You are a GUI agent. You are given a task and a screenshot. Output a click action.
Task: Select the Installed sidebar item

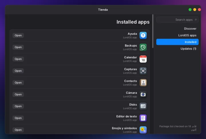(x=177, y=42)
